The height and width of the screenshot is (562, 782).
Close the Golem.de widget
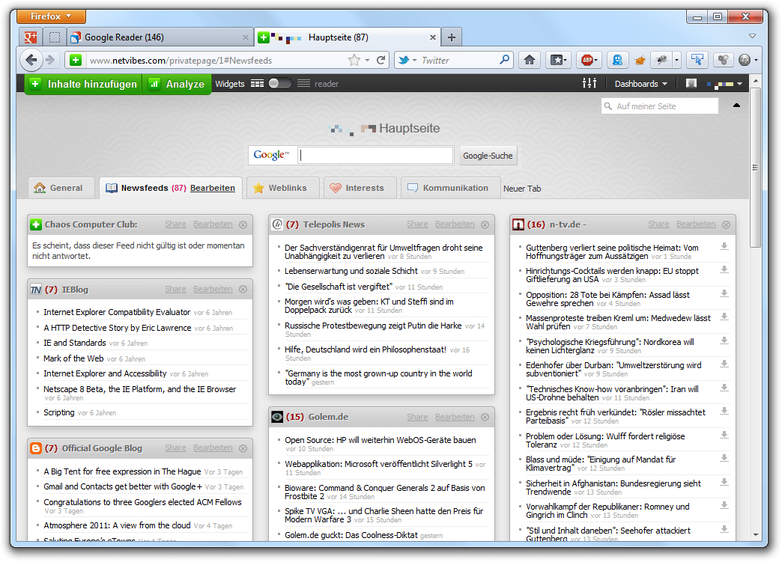click(x=485, y=417)
